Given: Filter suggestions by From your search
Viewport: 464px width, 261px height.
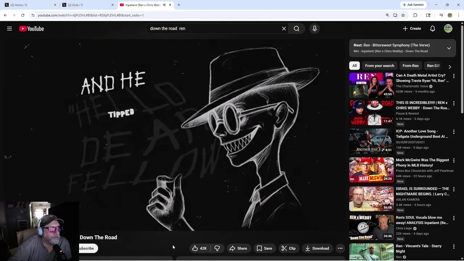Looking at the screenshot, I should point(380,66).
